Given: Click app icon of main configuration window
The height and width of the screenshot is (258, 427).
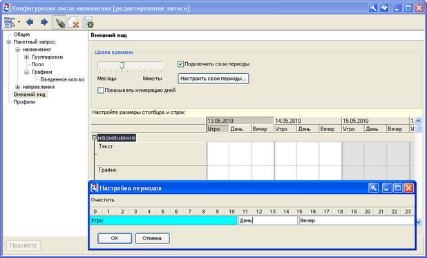Looking at the screenshot, I should pyautogui.click(x=6, y=8).
